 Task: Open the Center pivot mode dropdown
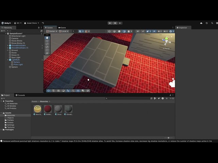51,31
